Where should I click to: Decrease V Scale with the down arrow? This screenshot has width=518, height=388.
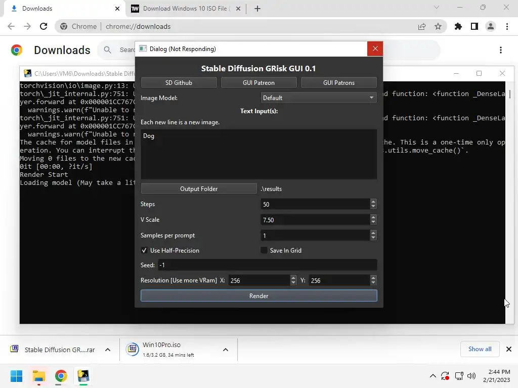[373, 222]
